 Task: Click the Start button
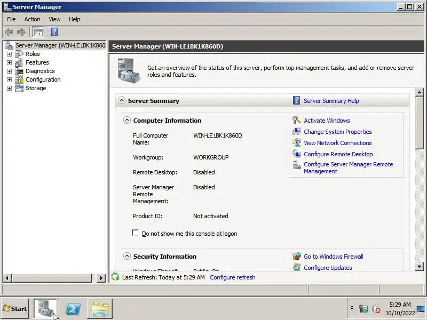[x=15, y=309]
